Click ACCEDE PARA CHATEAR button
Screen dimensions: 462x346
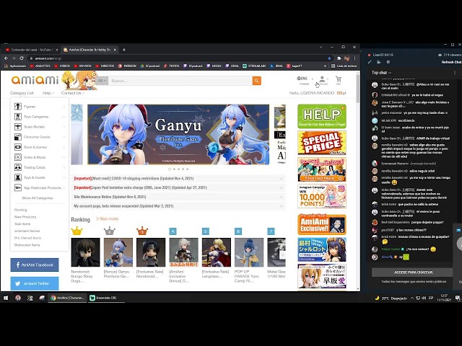pos(413,272)
